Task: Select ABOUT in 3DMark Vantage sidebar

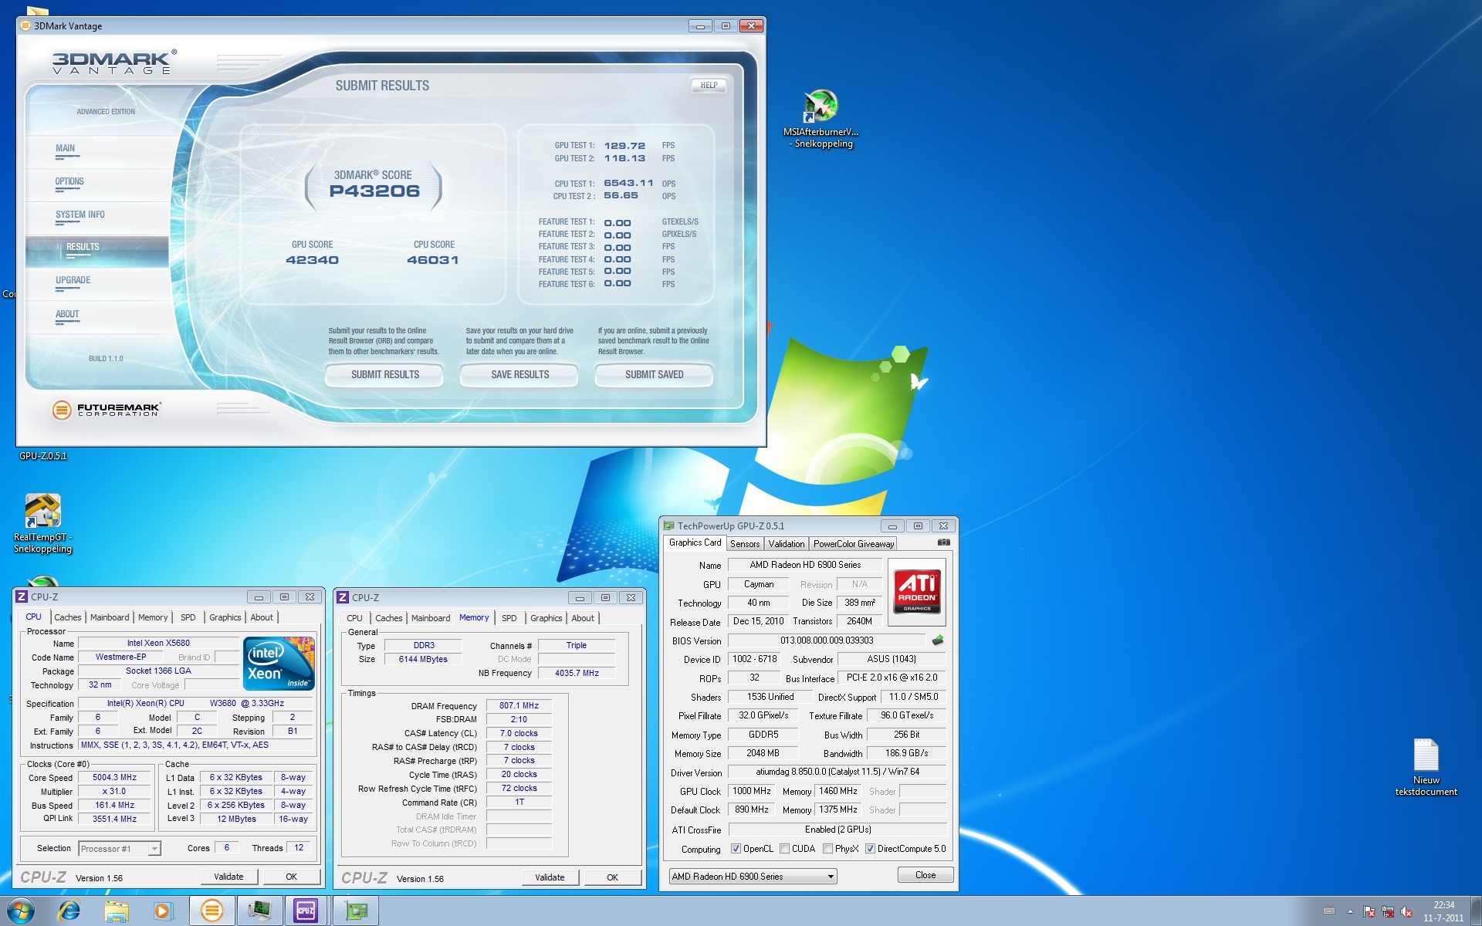Action: click(96, 316)
